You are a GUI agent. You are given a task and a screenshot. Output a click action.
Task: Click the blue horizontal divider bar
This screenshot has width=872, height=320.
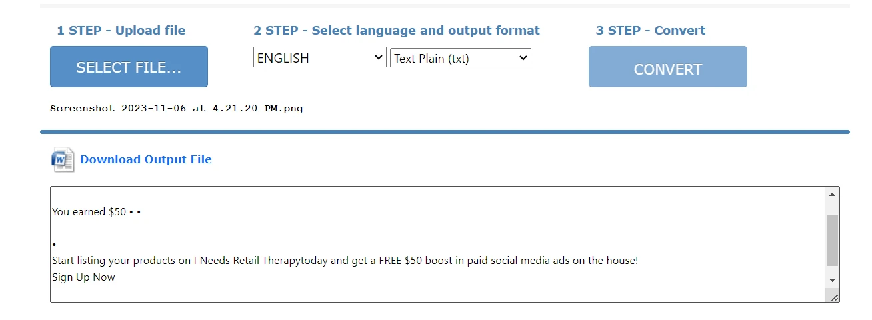point(445,132)
